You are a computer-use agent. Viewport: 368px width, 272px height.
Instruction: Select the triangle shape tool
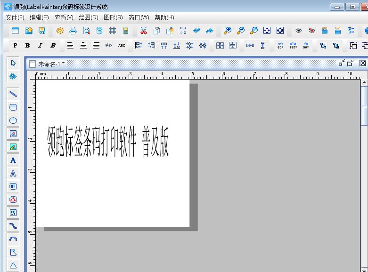[13, 265]
